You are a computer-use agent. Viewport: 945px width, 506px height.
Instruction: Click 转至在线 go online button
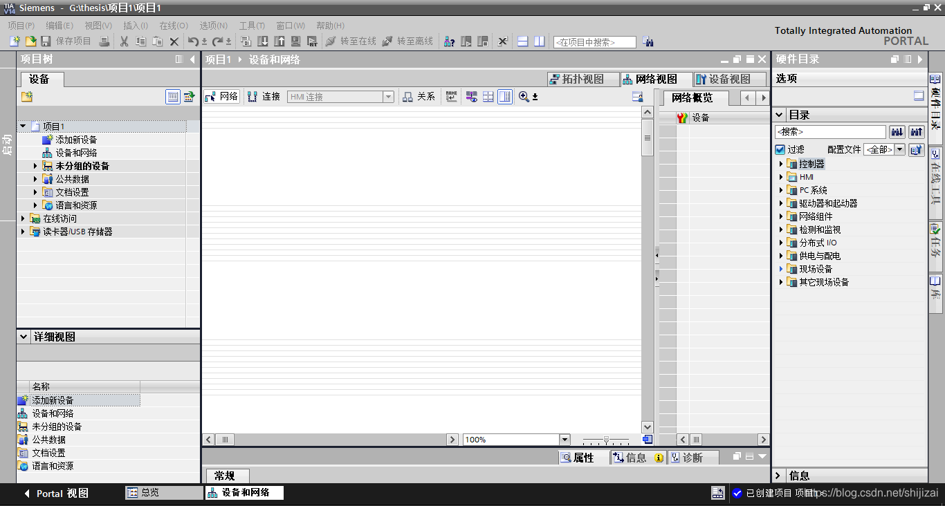pyautogui.click(x=351, y=41)
